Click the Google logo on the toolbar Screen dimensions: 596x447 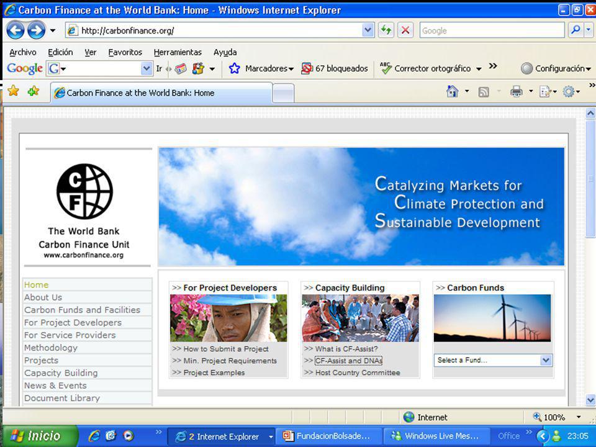[25, 68]
